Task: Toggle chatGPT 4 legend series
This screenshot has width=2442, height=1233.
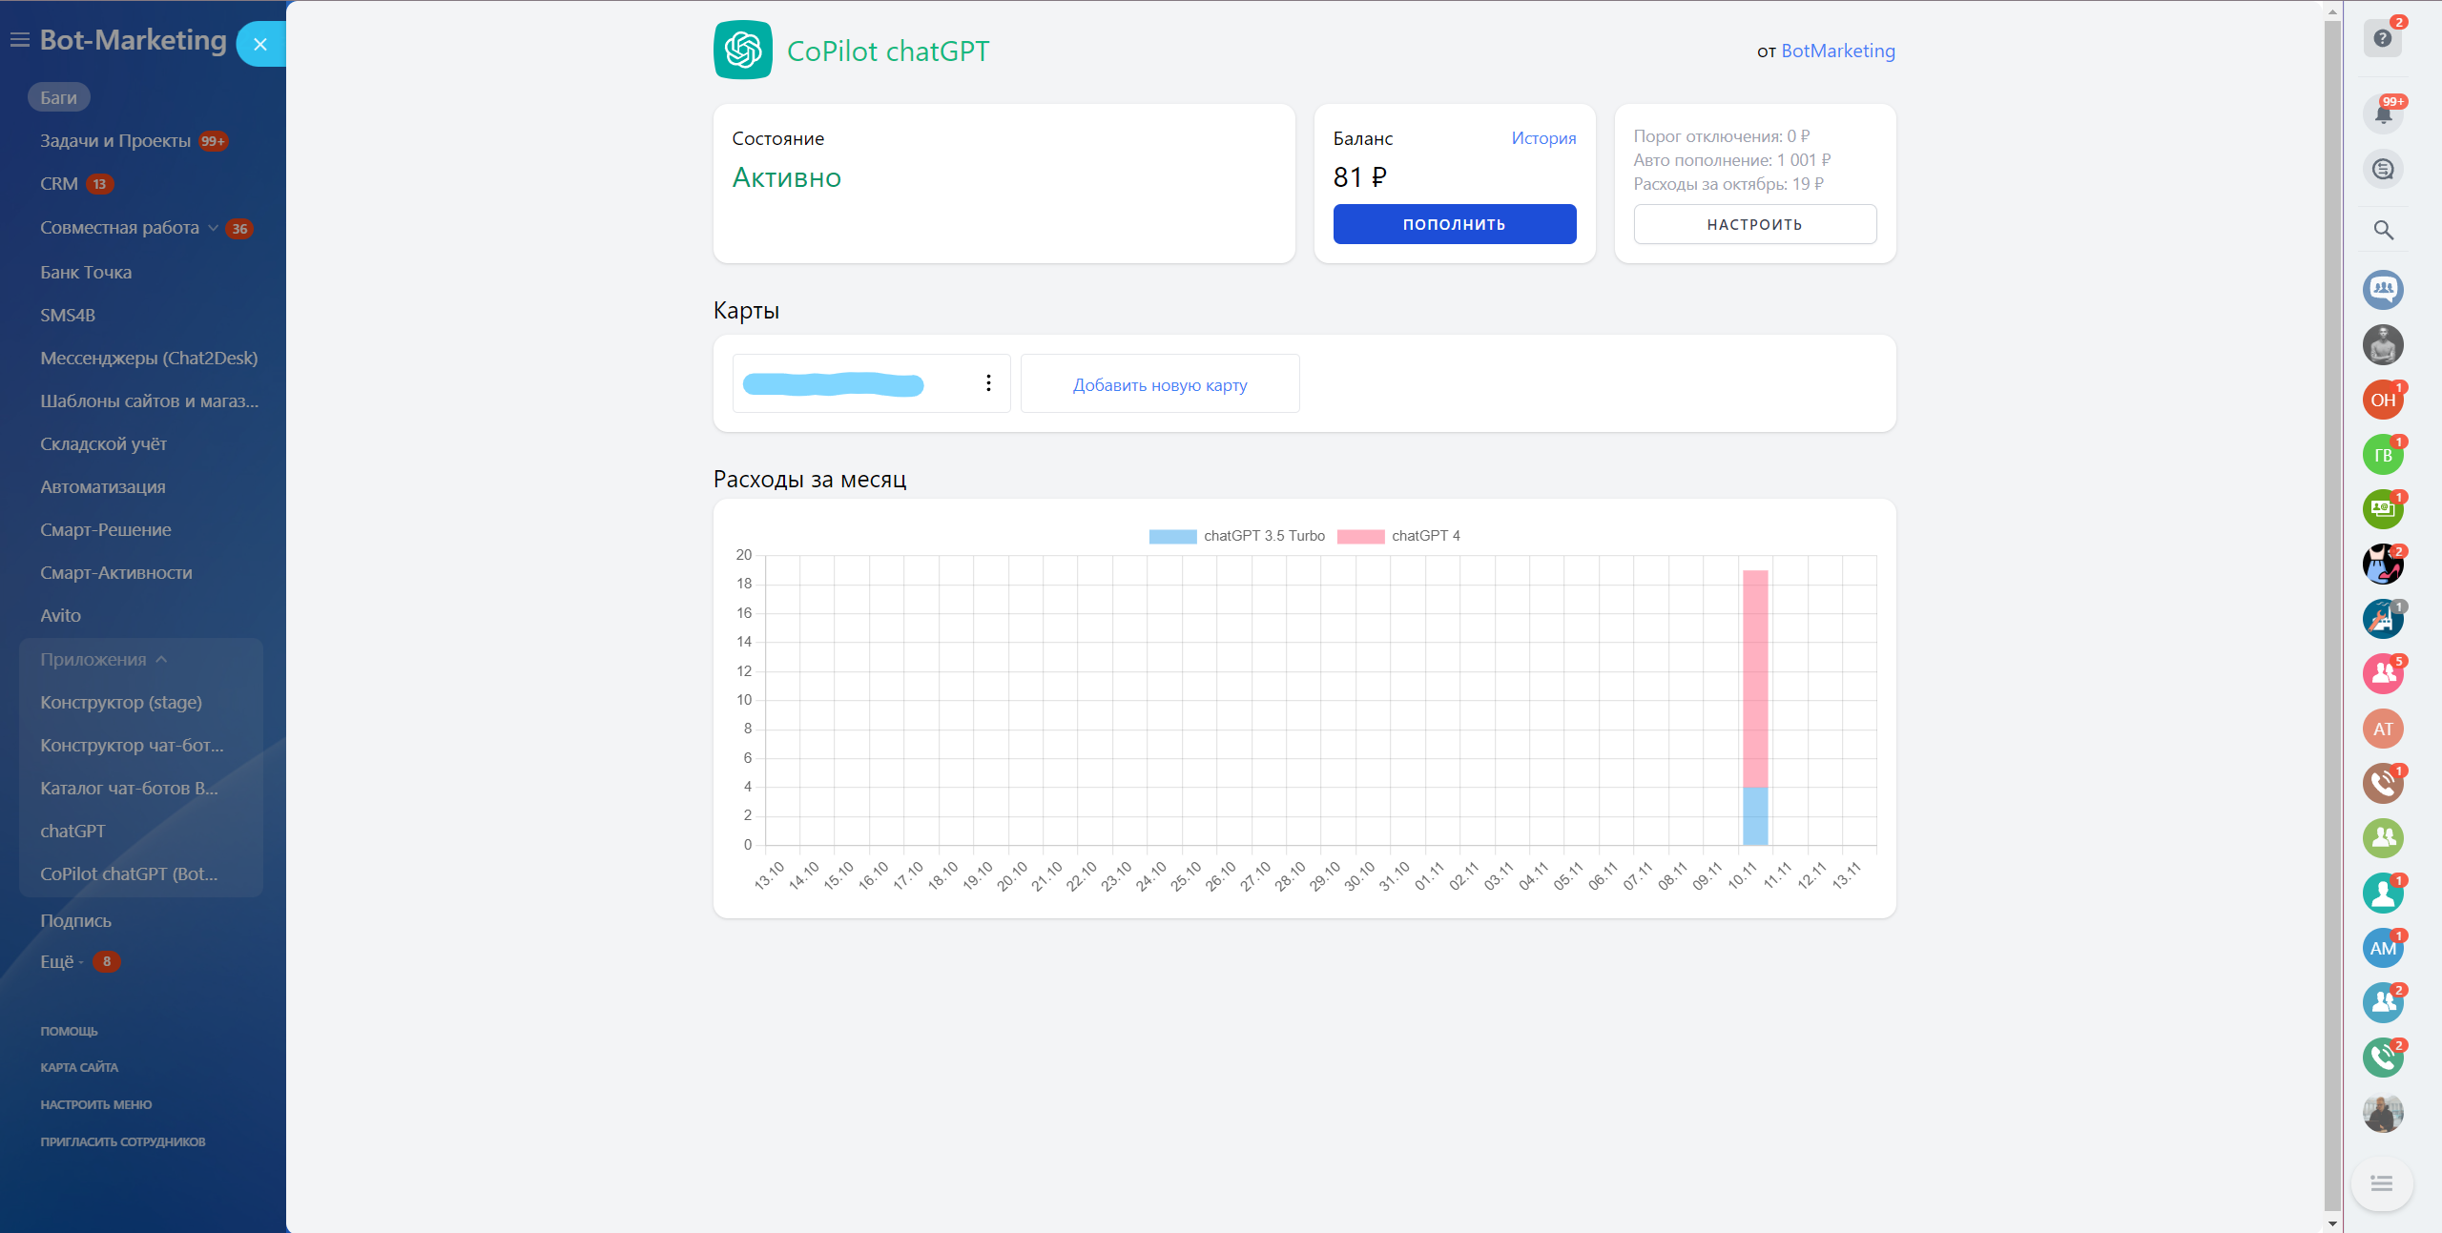Action: click(x=1398, y=536)
